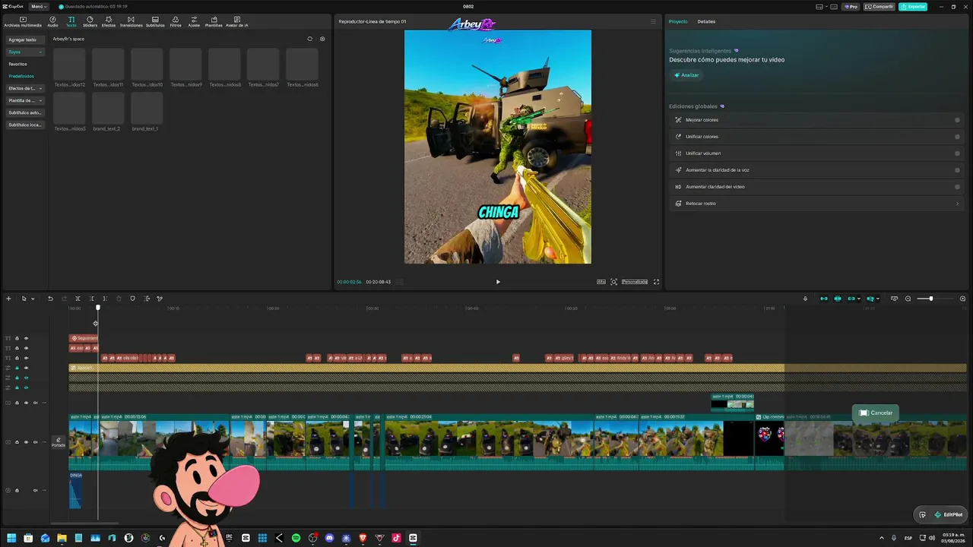Image resolution: width=973 pixels, height=547 pixels.
Task: Enter fullscreen preview mode
Action: [x=657, y=282]
